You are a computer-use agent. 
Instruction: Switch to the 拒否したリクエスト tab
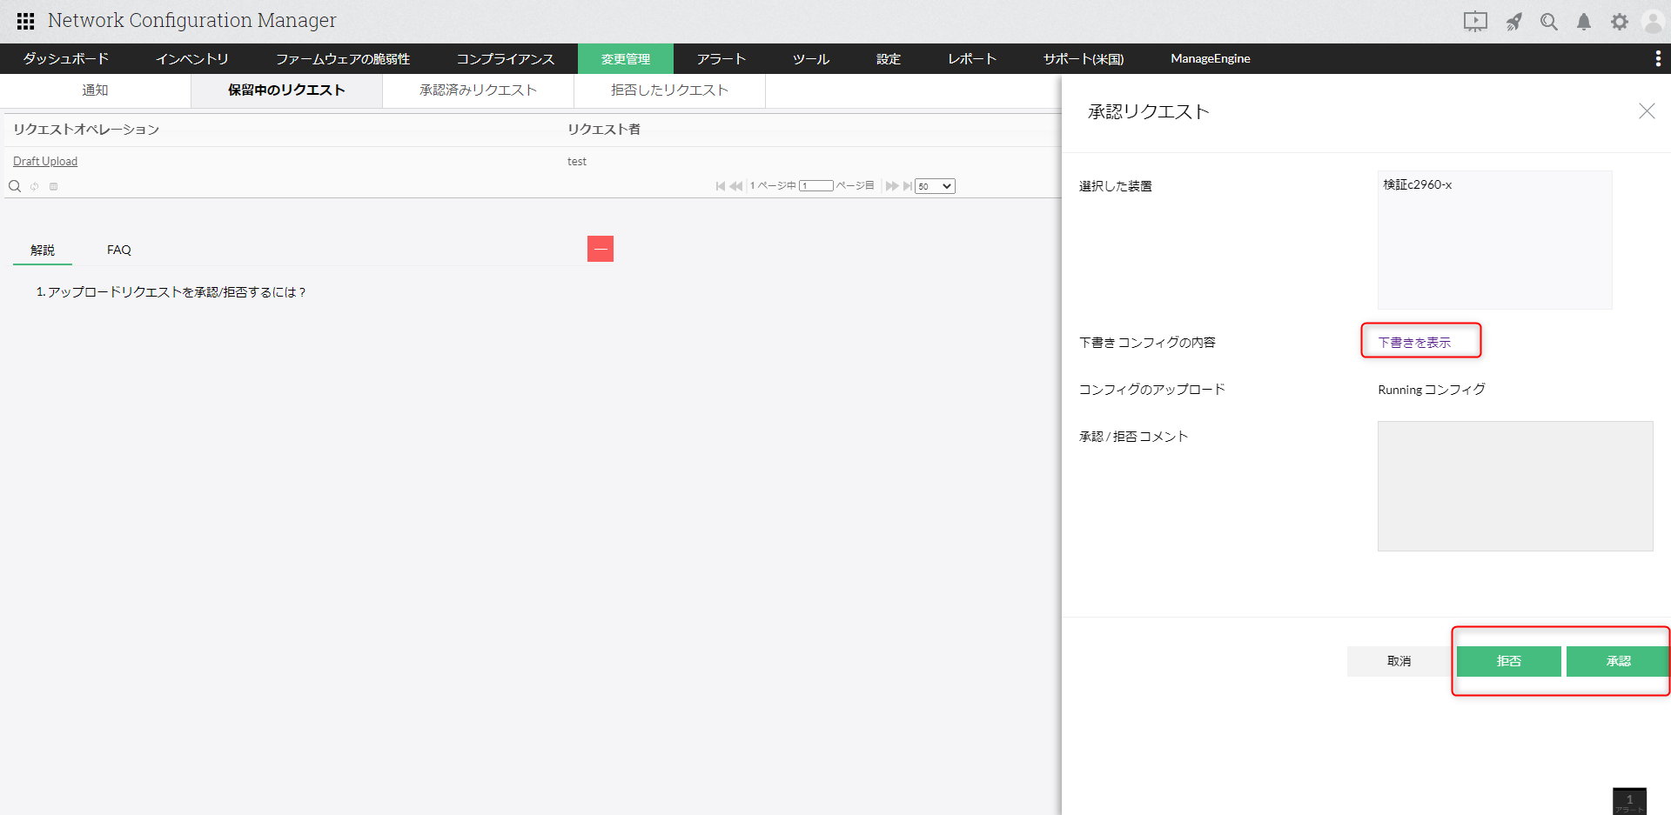coord(669,90)
